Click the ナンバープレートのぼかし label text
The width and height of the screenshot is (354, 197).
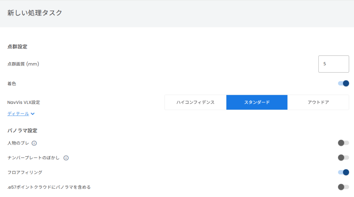tap(34, 158)
